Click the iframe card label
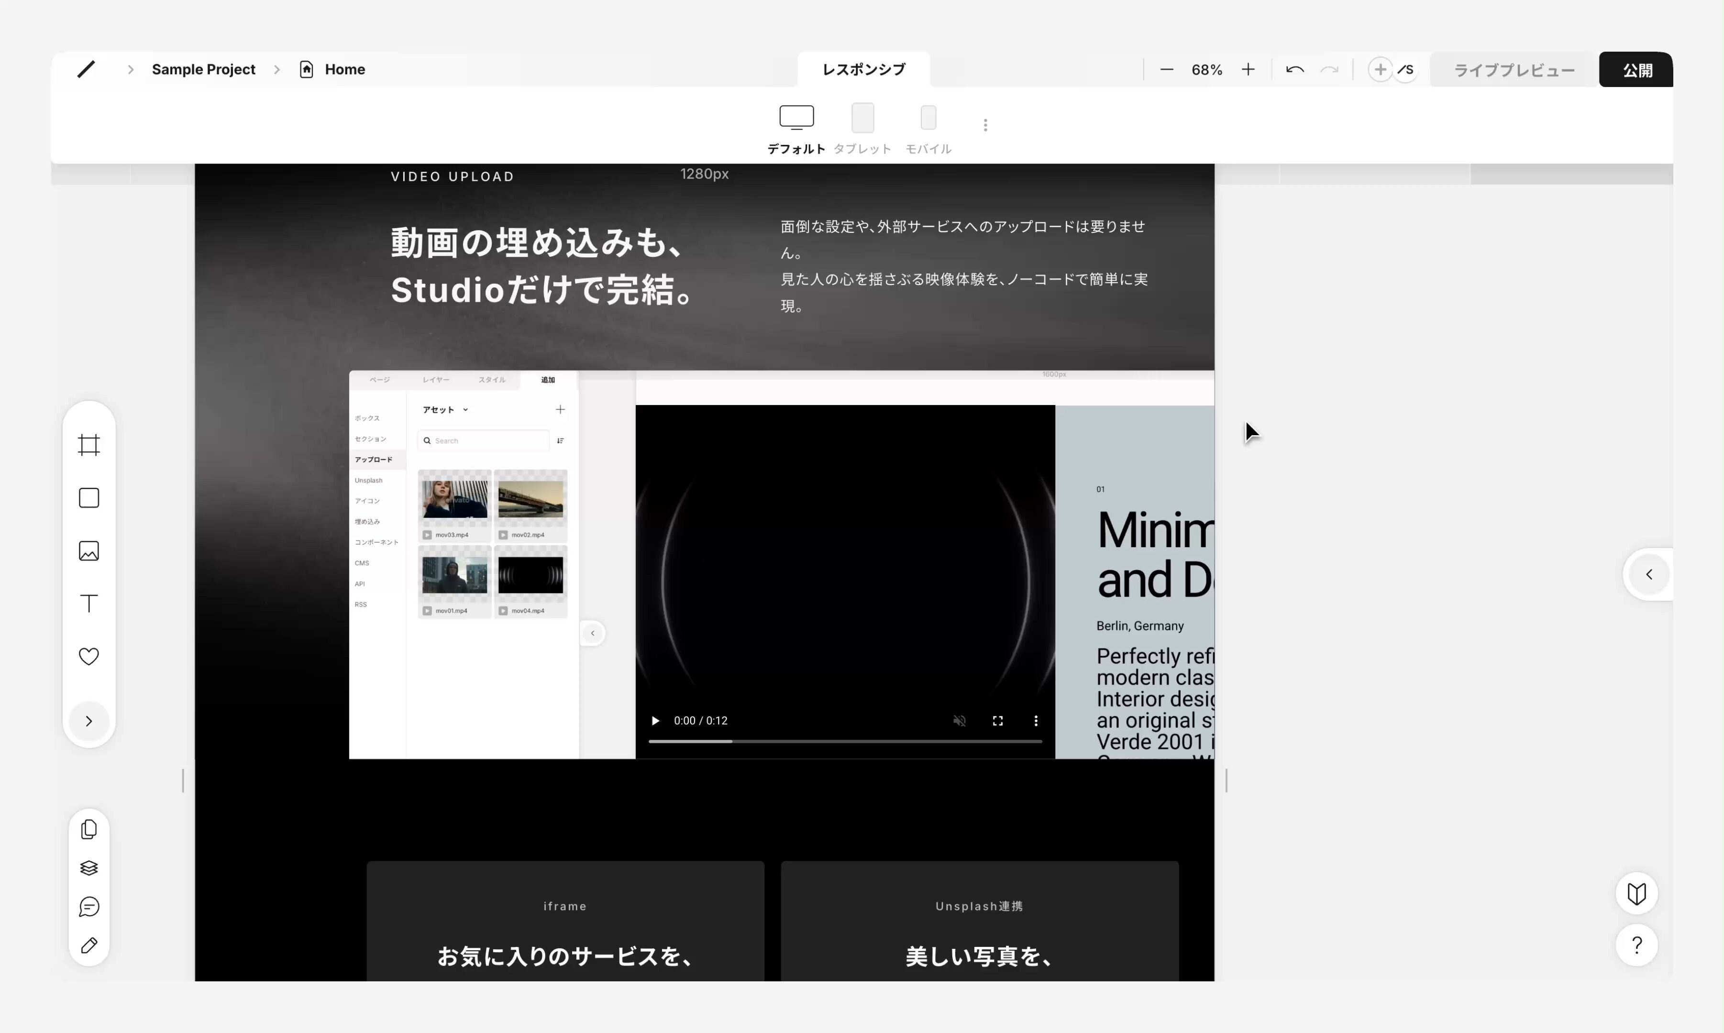 (564, 906)
